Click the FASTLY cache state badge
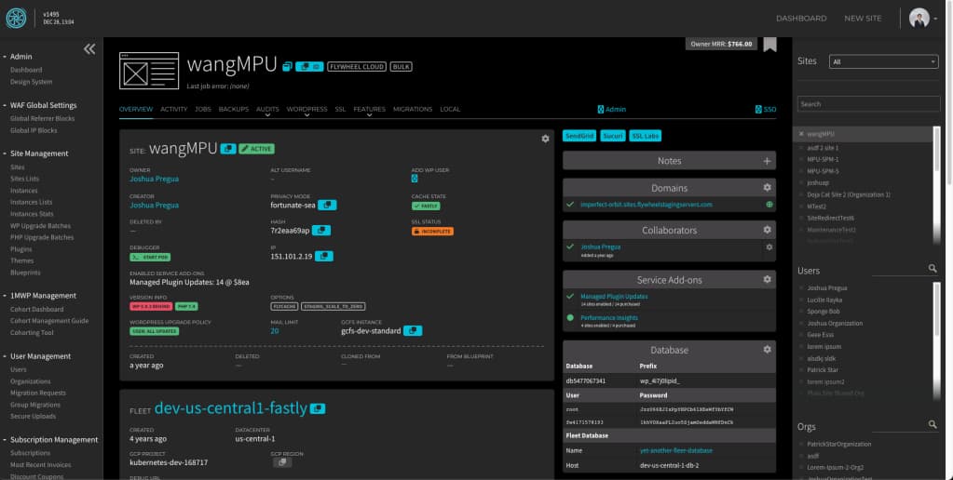 click(426, 206)
